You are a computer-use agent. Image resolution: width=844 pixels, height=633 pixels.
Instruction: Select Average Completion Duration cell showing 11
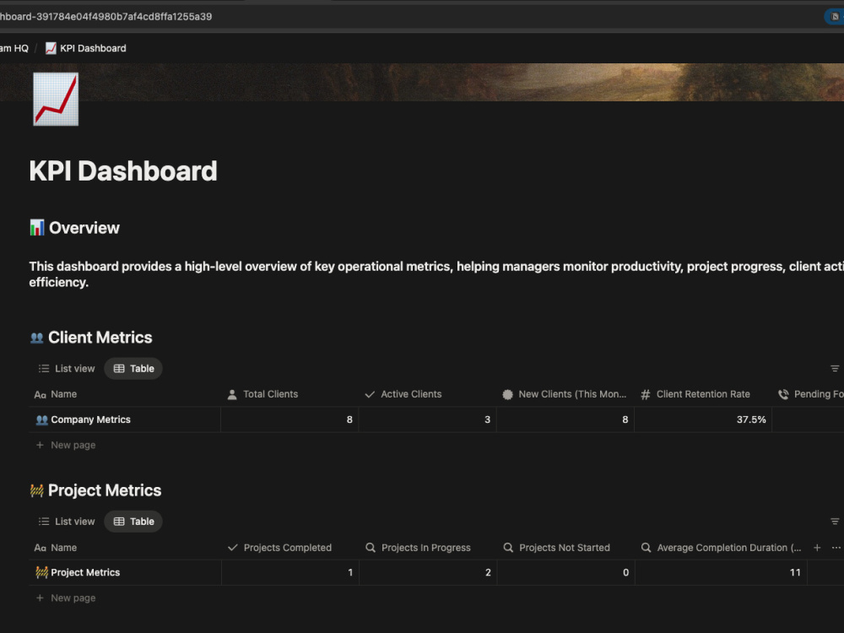[x=721, y=573]
